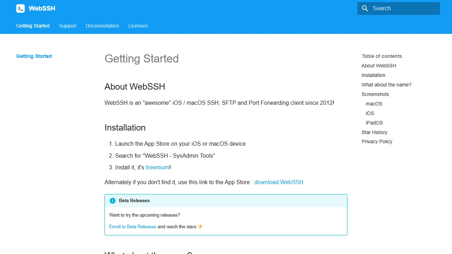Jump to the Star History section
The height and width of the screenshot is (254, 452).
[374, 132]
